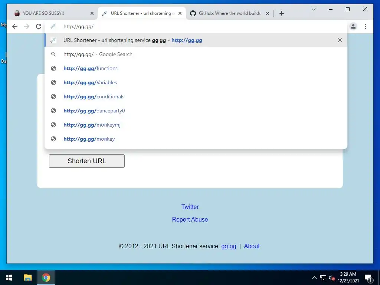Select suggestion gg.gg/monkeymj

pos(196,125)
